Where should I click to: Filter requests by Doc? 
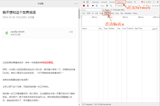[117, 13]
